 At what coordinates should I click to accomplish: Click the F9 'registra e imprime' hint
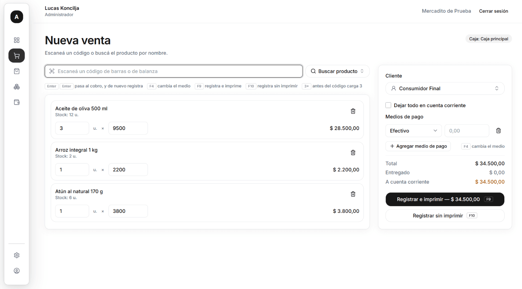(218, 86)
